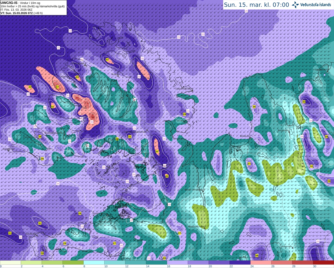The height and width of the screenshot is (268, 334).
Task: Click the Bergstaðir station label
Action: point(283,130)
